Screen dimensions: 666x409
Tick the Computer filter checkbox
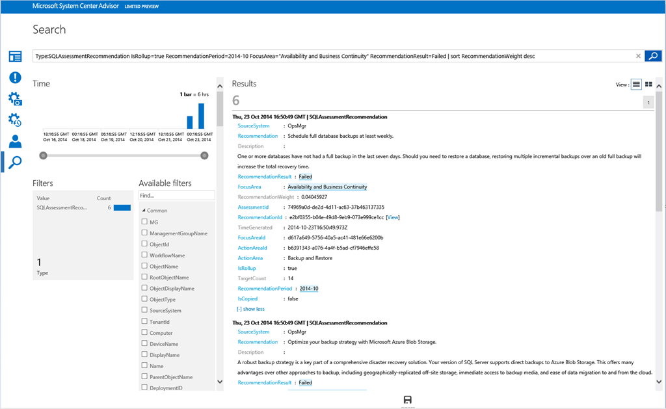coord(144,332)
